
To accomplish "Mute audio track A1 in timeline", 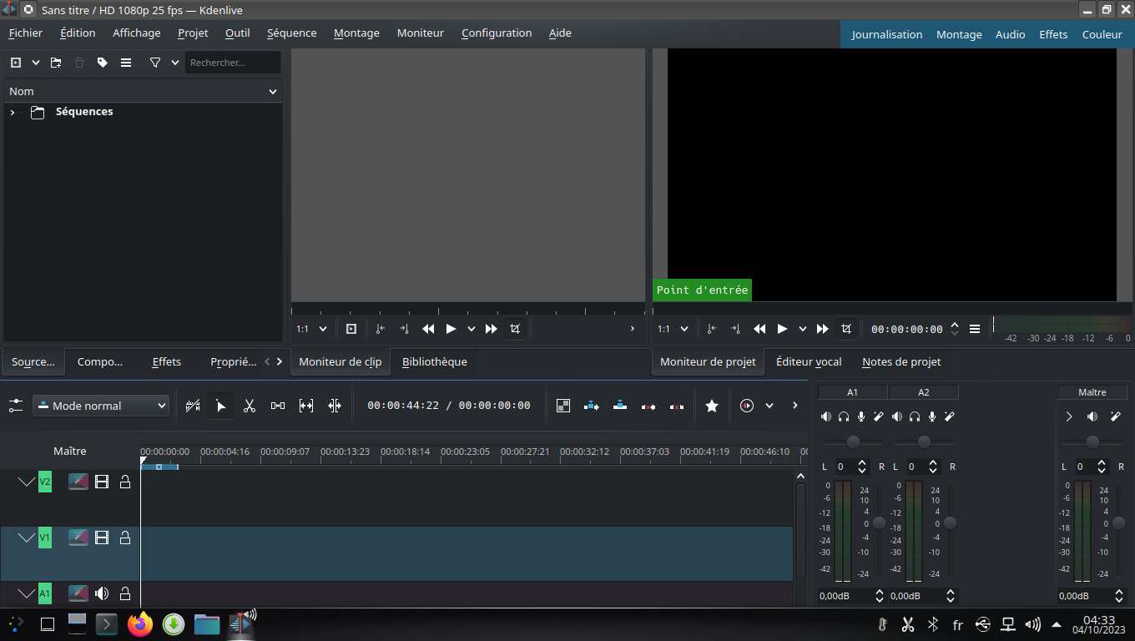I will point(102,593).
